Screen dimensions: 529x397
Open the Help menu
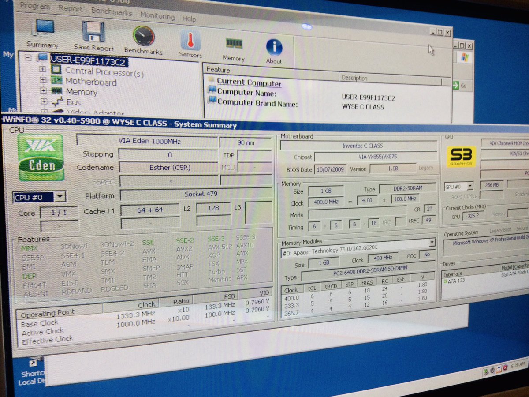(x=189, y=19)
